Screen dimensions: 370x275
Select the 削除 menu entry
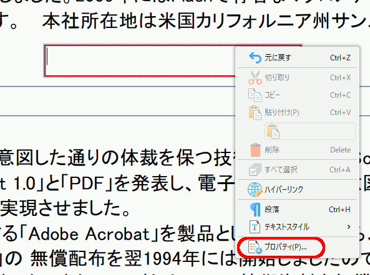[x=298, y=150]
